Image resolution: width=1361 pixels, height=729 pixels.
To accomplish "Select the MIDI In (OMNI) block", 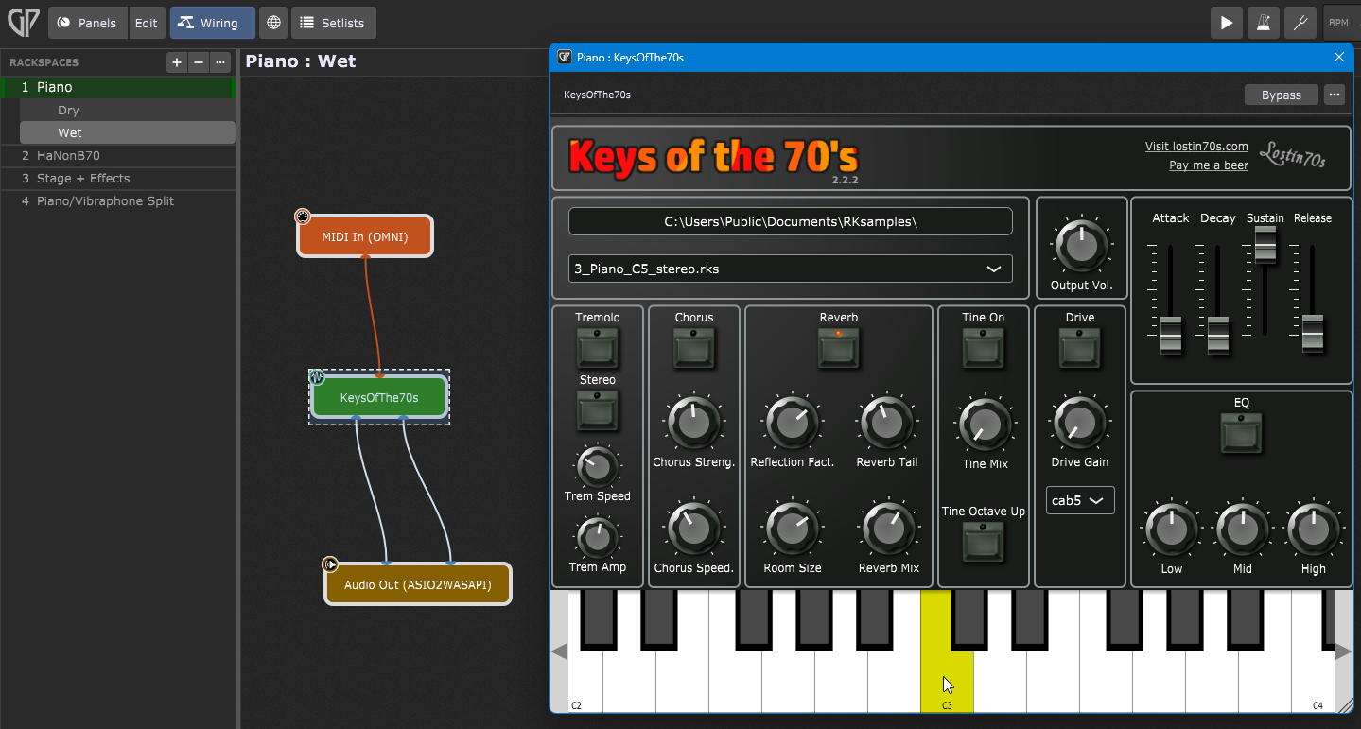I will pos(365,236).
